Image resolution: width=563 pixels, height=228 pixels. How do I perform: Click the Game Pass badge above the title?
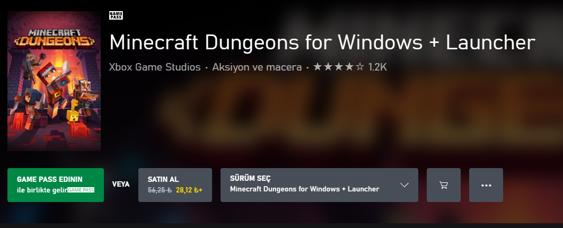pos(116,15)
